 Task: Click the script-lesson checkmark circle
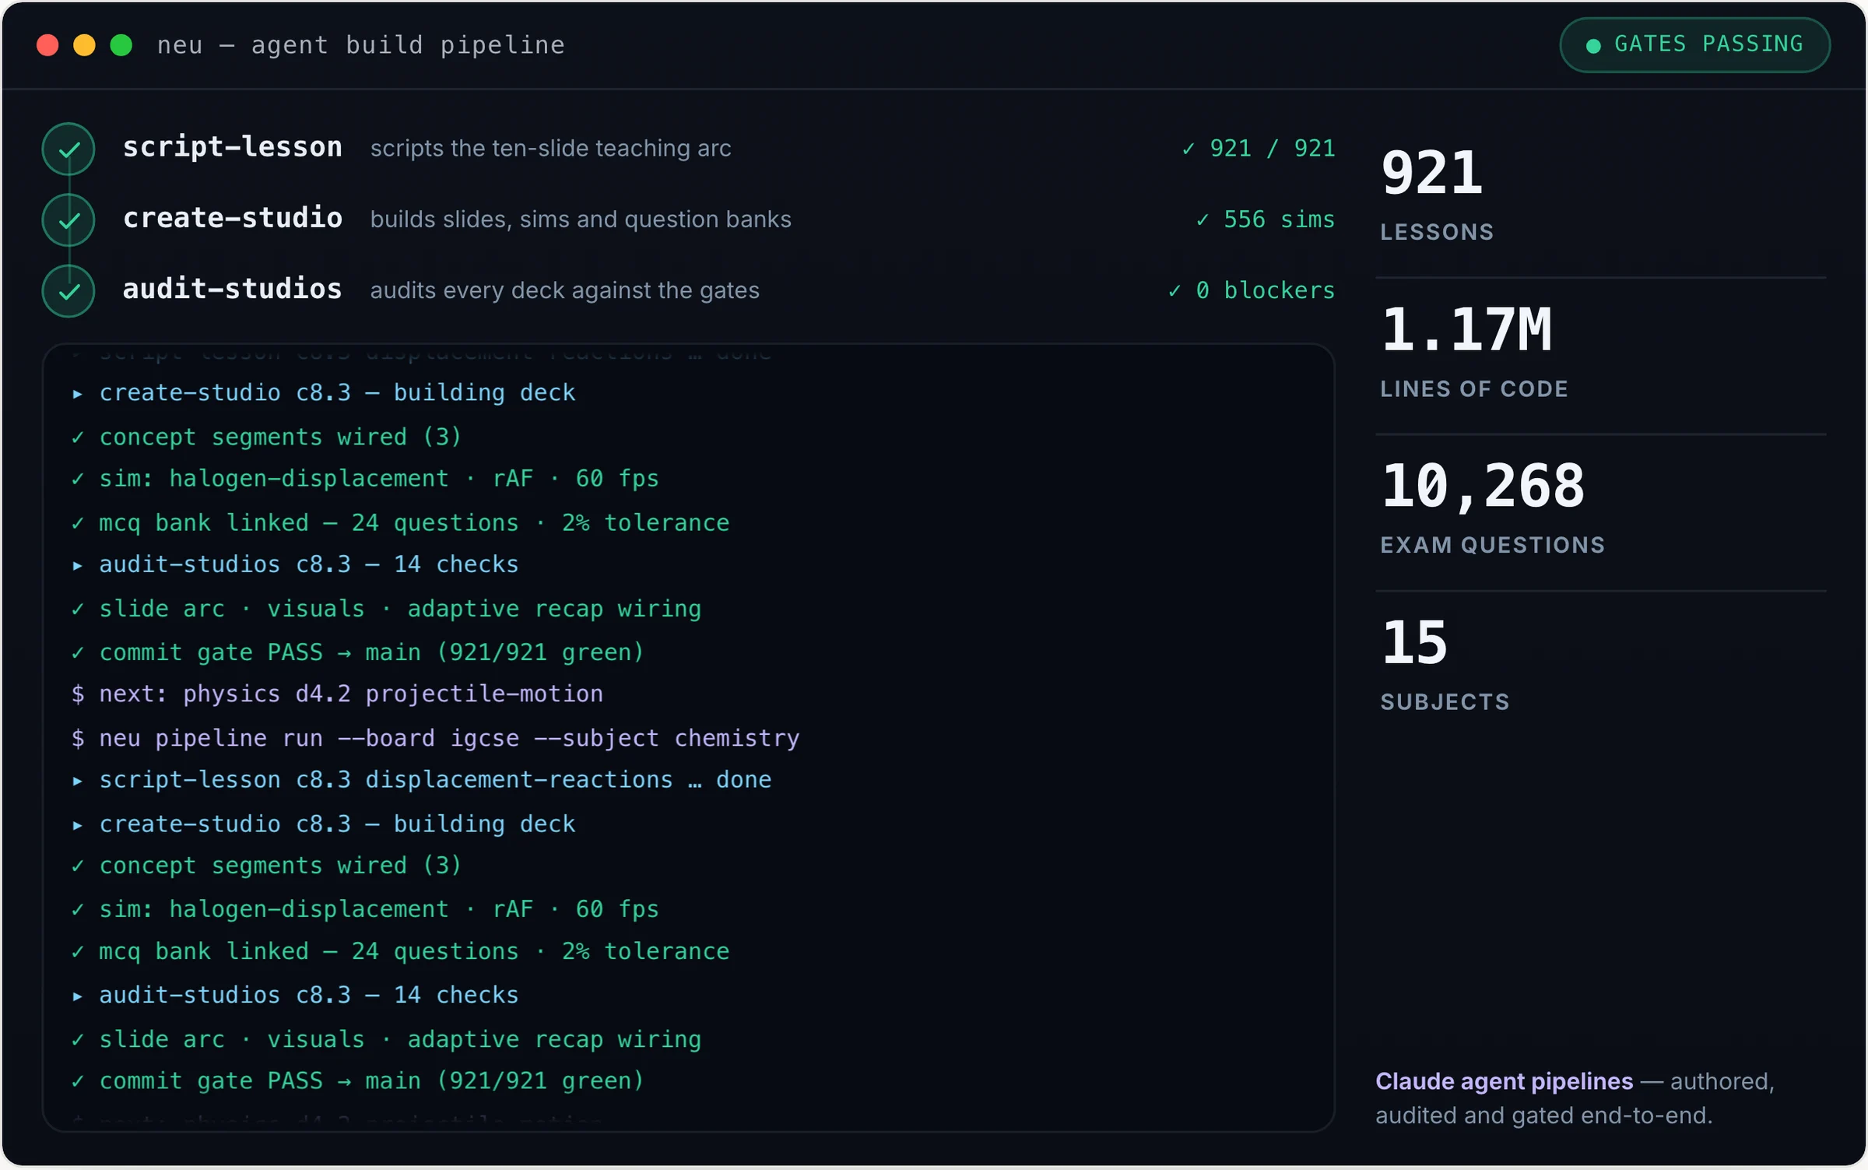(68, 149)
